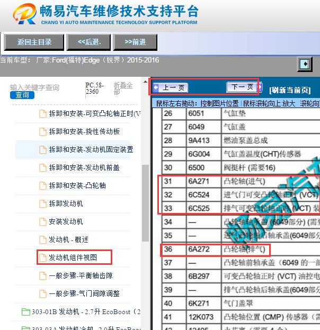Open the previous page with 上一页
Image resolution: width=320 pixels, height=330 pixels.
coord(171,87)
